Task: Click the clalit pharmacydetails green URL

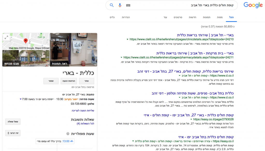Action: [x=179, y=57]
